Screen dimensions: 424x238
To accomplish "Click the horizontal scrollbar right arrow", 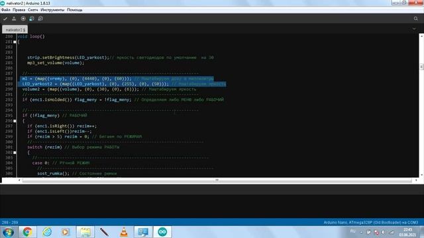I will pyautogui.click(x=416, y=180).
